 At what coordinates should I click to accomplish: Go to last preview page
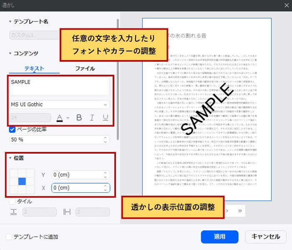coord(240,210)
